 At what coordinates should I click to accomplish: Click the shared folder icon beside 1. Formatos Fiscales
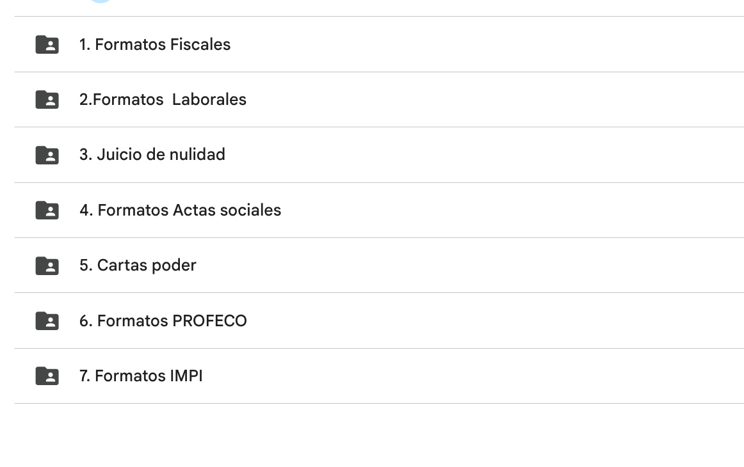pos(47,44)
